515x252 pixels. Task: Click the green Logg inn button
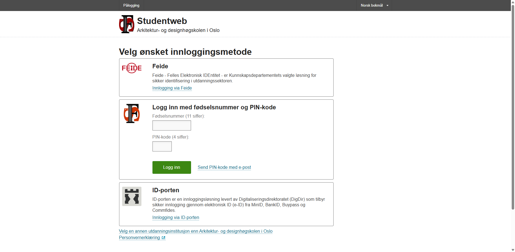pyautogui.click(x=171, y=167)
